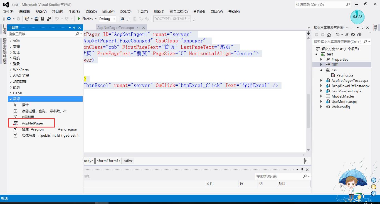
Task: Select GridViewTest.aspx in Solution Explorer
Action: tap(346, 91)
